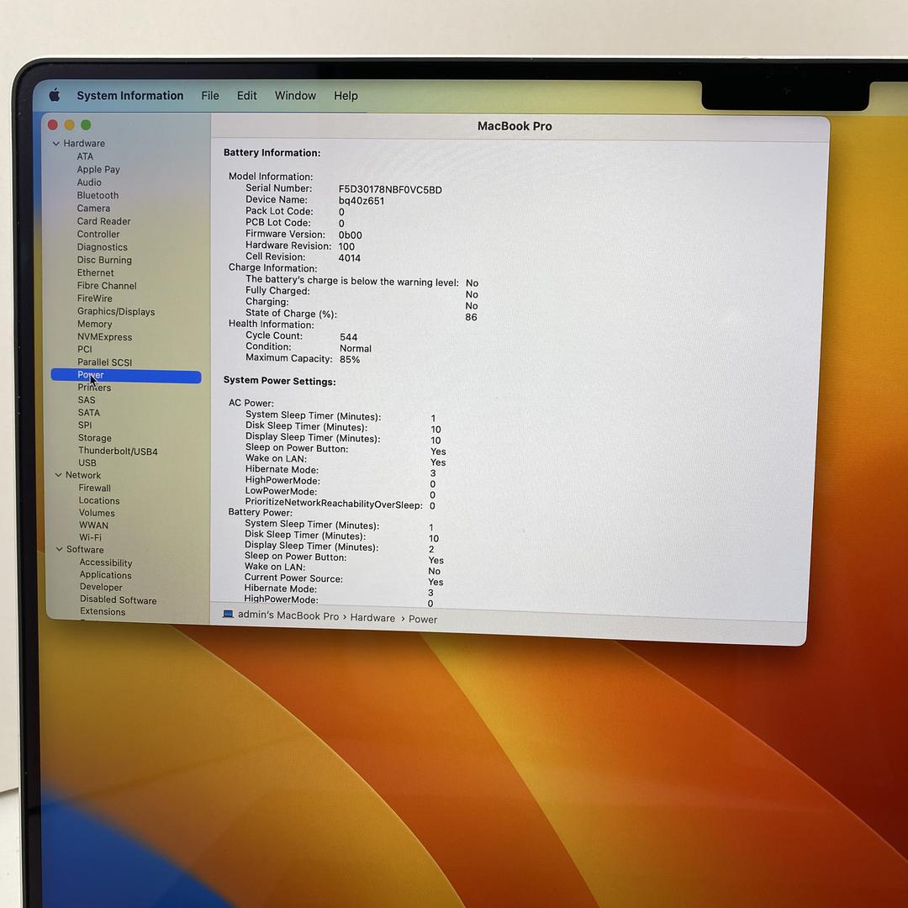This screenshot has width=908, height=908.
Task: Click the Cell Revision value 4014
Action: click(x=349, y=258)
